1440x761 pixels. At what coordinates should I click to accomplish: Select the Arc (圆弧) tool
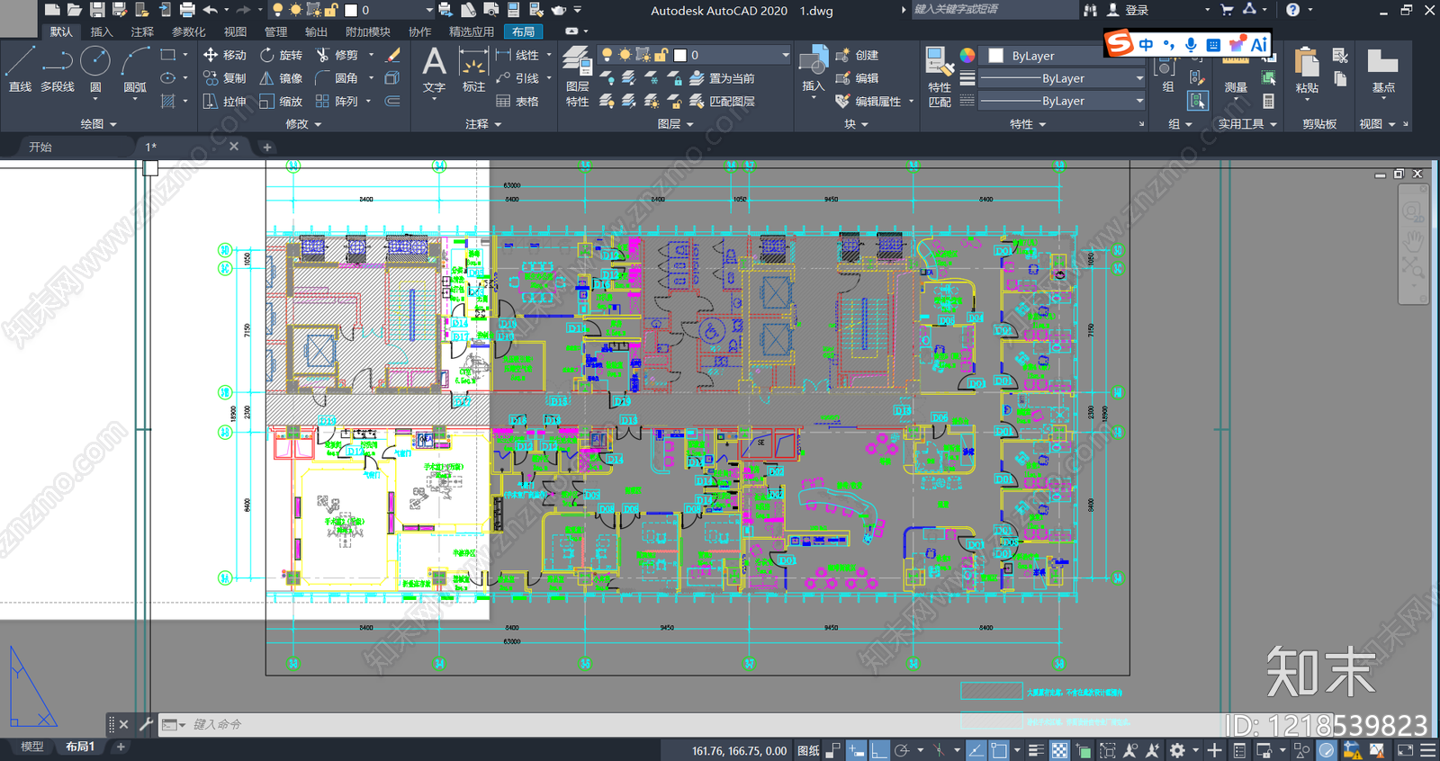tap(135, 69)
